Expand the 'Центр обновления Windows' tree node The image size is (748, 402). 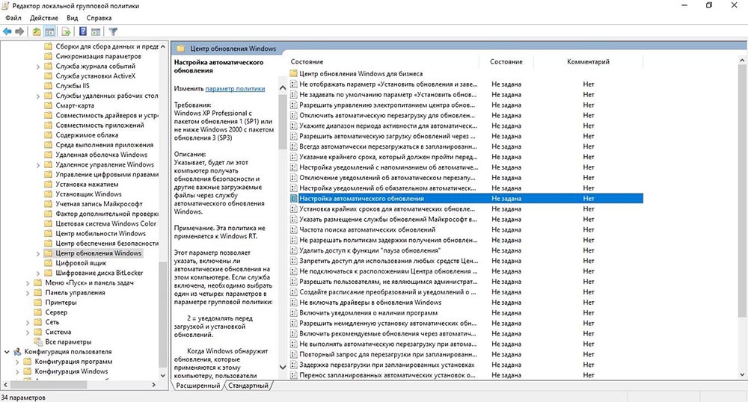coord(38,253)
